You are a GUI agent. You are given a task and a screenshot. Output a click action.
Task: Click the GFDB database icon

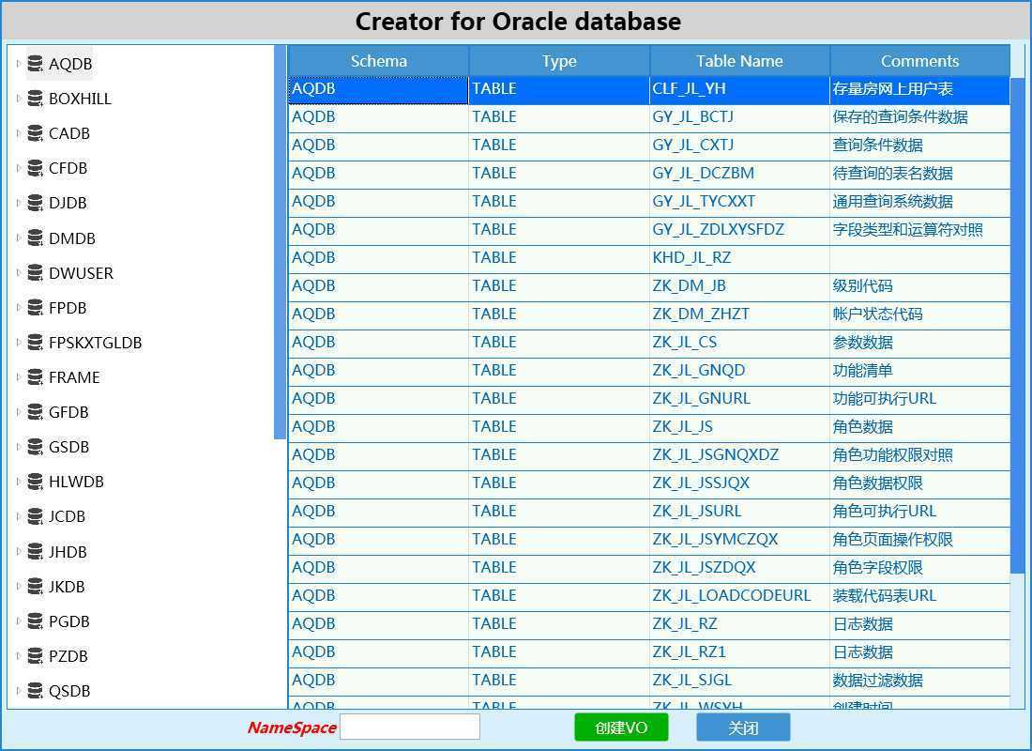[35, 412]
